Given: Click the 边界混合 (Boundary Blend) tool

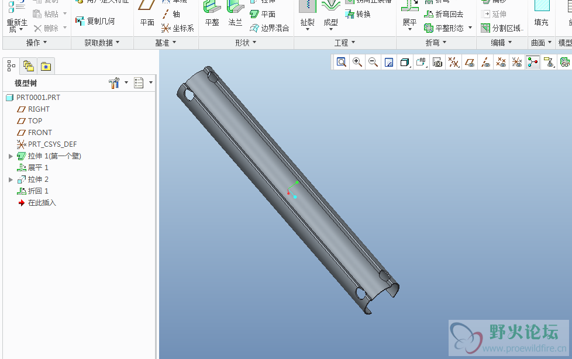Looking at the screenshot, I should click(x=270, y=28).
